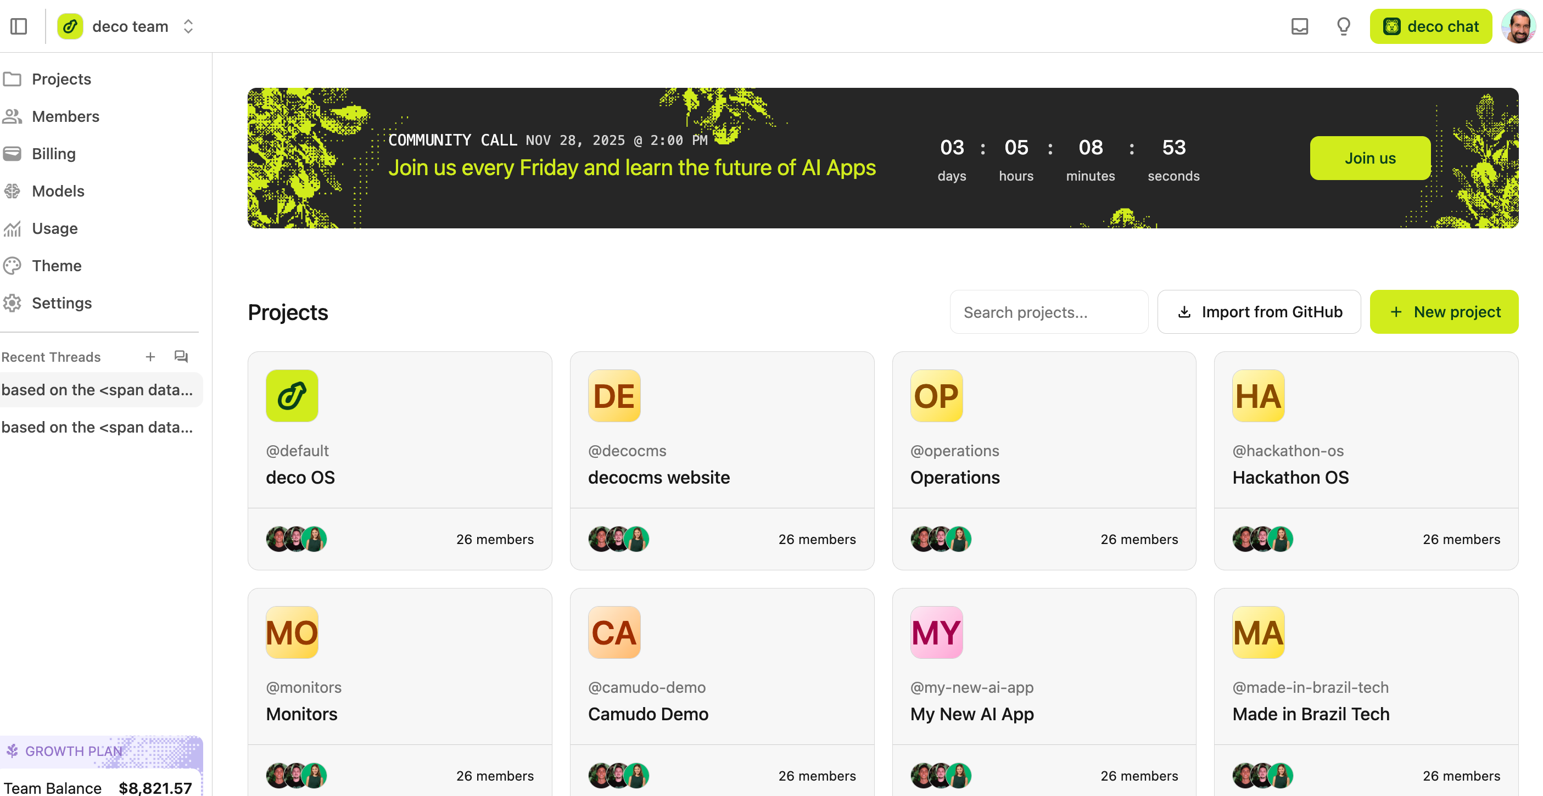Click the Theme palette icon
This screenshot has width=1543, height=796.
pyautogui.click(x=12, y=265)
